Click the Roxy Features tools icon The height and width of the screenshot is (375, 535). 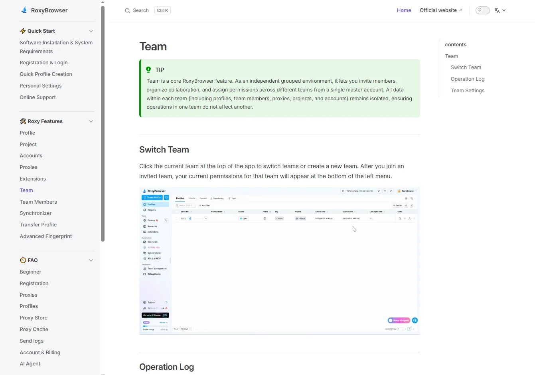(23, 121)
